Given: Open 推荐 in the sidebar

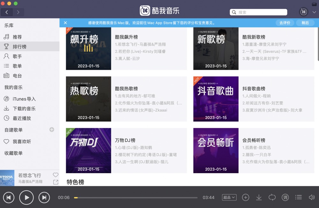Looking at the screenshot, I should [x=30, y=37].
